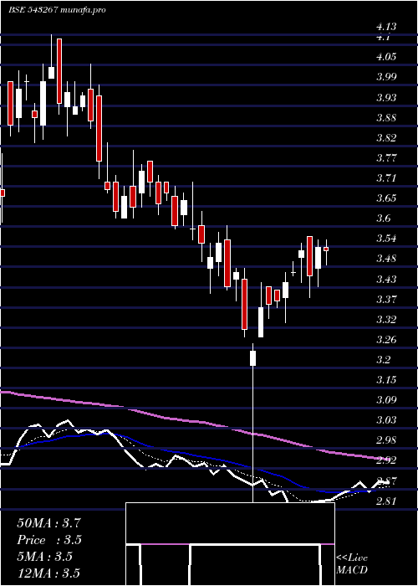Click the 3.99 price axis label
This screenshot has width=418, height=586.
pos(386,77)
